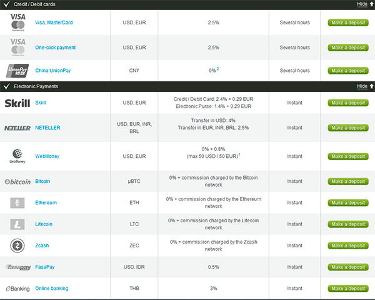375x300 pixels.
Task: Click the µBTC currency cell
Action: 134,181
